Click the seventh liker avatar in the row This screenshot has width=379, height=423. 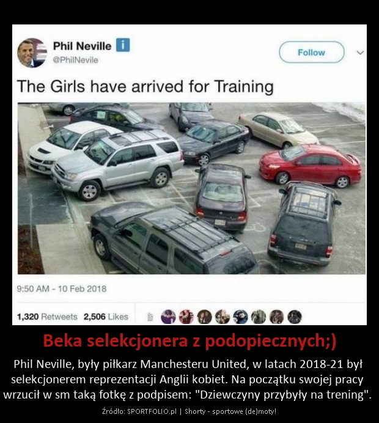coord(276,317)
